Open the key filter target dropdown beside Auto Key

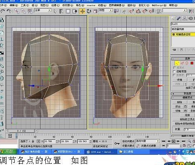pos(148,141)
